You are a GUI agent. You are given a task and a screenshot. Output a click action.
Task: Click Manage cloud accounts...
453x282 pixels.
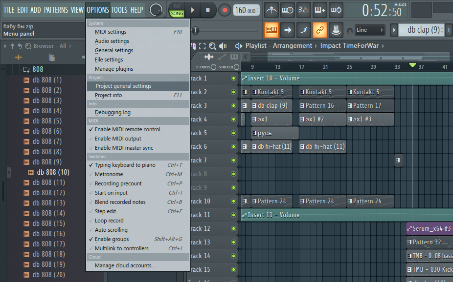pos(138,265)
